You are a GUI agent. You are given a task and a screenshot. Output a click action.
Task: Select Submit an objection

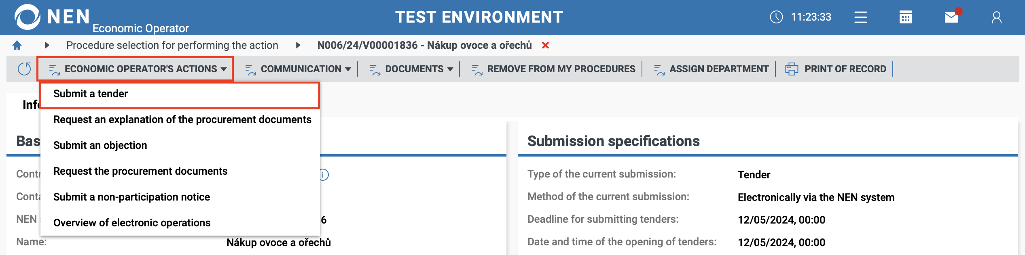click(x=100, y=146)
